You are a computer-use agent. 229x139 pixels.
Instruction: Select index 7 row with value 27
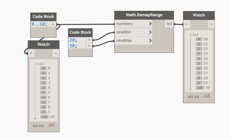point(202,73)
